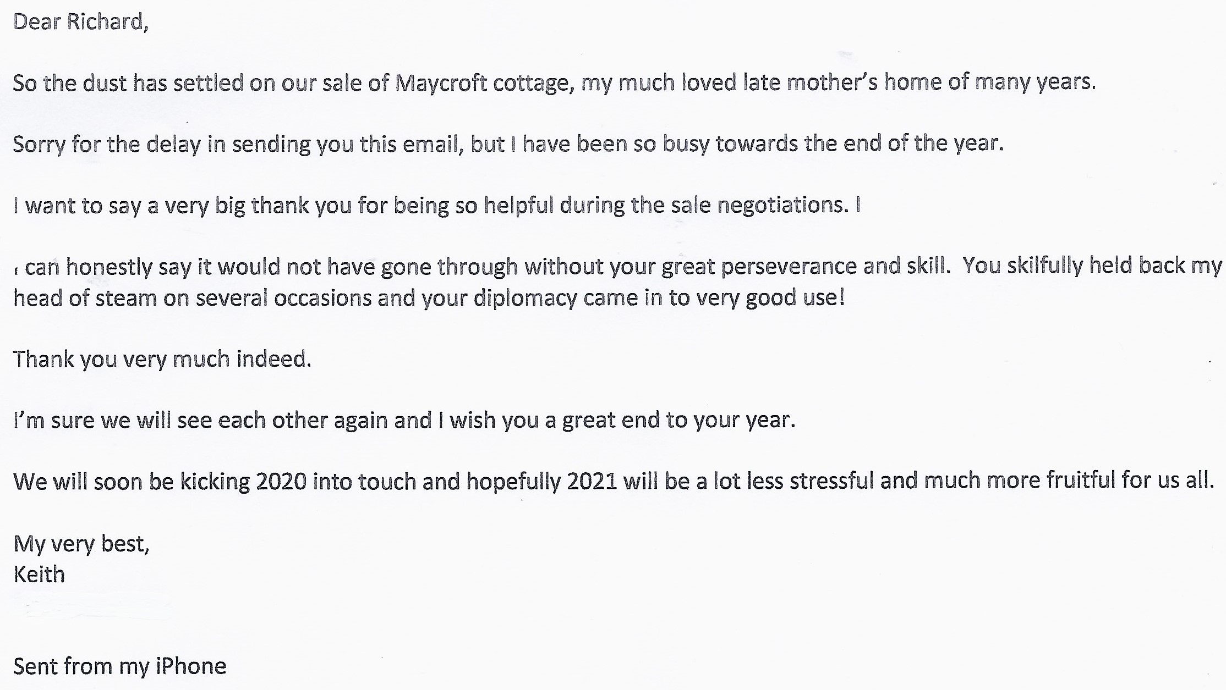1226x690 pixels.
Task: Click the signature name Keith
Action: [39, 575]
